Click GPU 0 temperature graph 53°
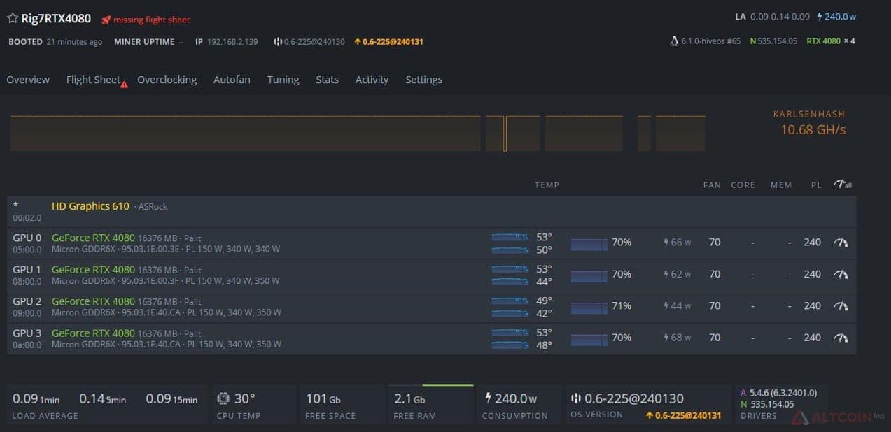 [x=510, y=237]
